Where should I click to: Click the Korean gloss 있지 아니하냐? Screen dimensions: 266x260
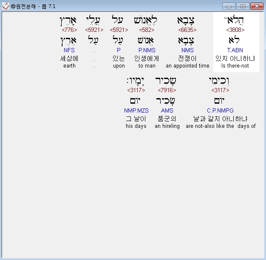[235, 59]
